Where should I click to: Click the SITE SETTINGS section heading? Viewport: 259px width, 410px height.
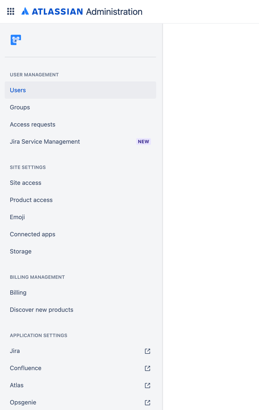click(28, 167)
